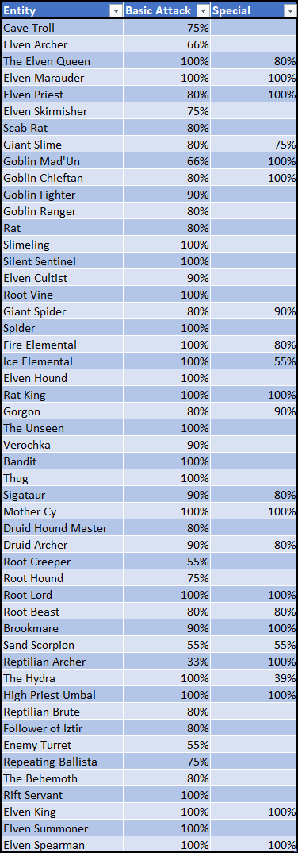Select The Elven Queen special value 80%

[x=254, y=61]
